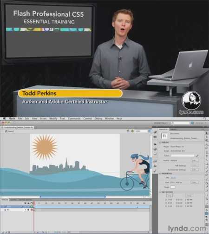Toggle show/hide all layers eye header
Image resolution: width=209 pixels, height=234 pixels.
point(25,203)
